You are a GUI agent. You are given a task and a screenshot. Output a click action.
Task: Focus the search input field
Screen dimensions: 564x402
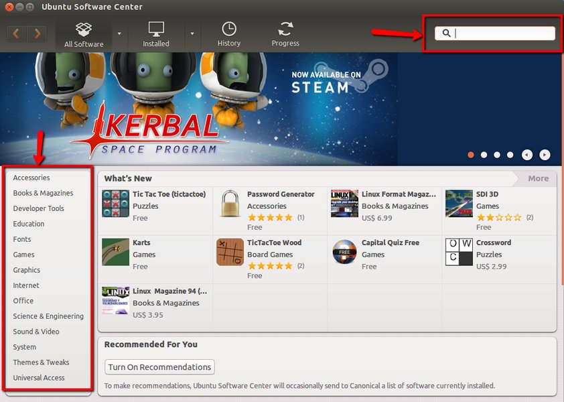pyautogui.click(x=494, y=33)
